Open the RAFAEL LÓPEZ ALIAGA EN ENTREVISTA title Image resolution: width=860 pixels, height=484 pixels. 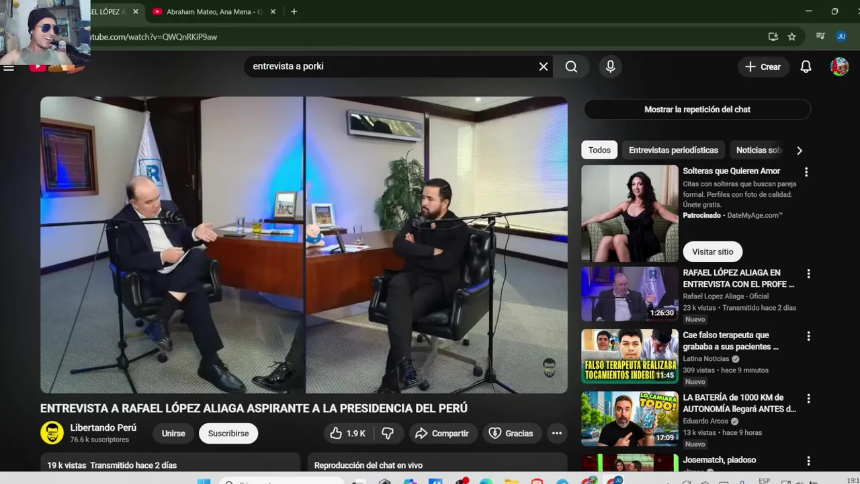pyautogui.click(x=738, y=278)
